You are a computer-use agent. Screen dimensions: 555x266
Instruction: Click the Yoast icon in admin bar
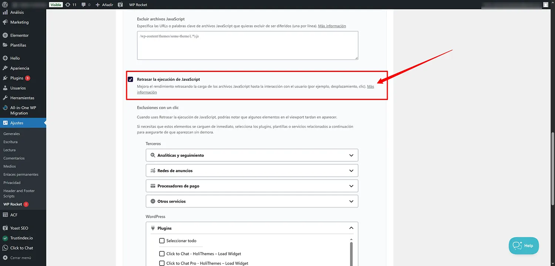(x=120, y=5)
